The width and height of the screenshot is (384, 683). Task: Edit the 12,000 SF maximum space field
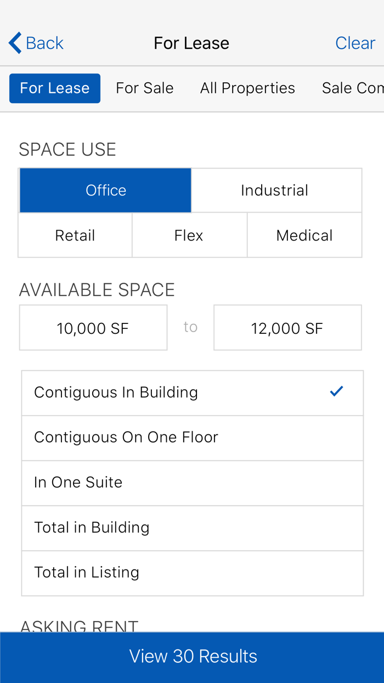[288, 327]
